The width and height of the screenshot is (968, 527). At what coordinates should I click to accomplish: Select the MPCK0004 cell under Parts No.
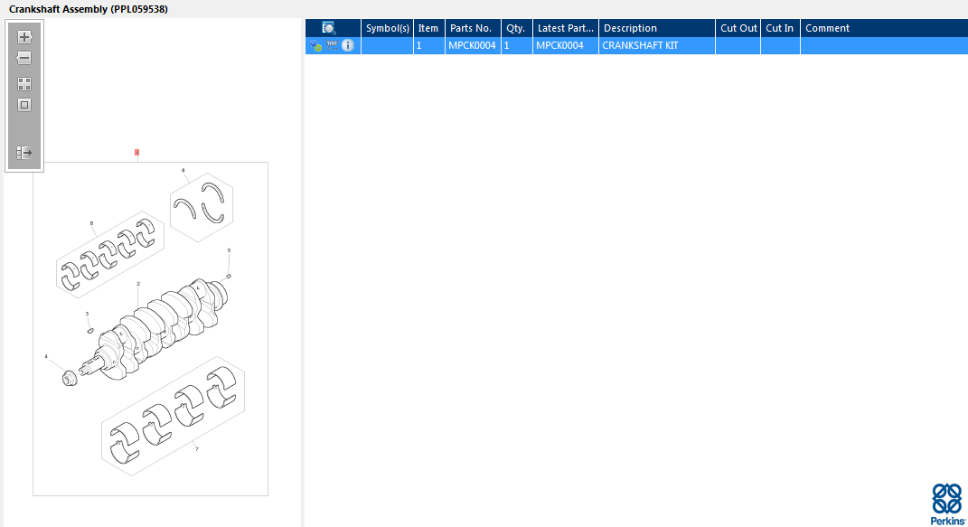coord(473,46)
